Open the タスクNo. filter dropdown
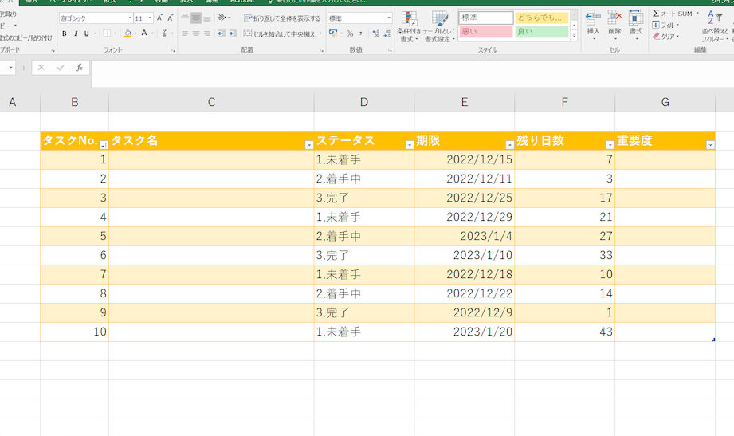This screenshot has height=436, width=734. click(104, 145)
